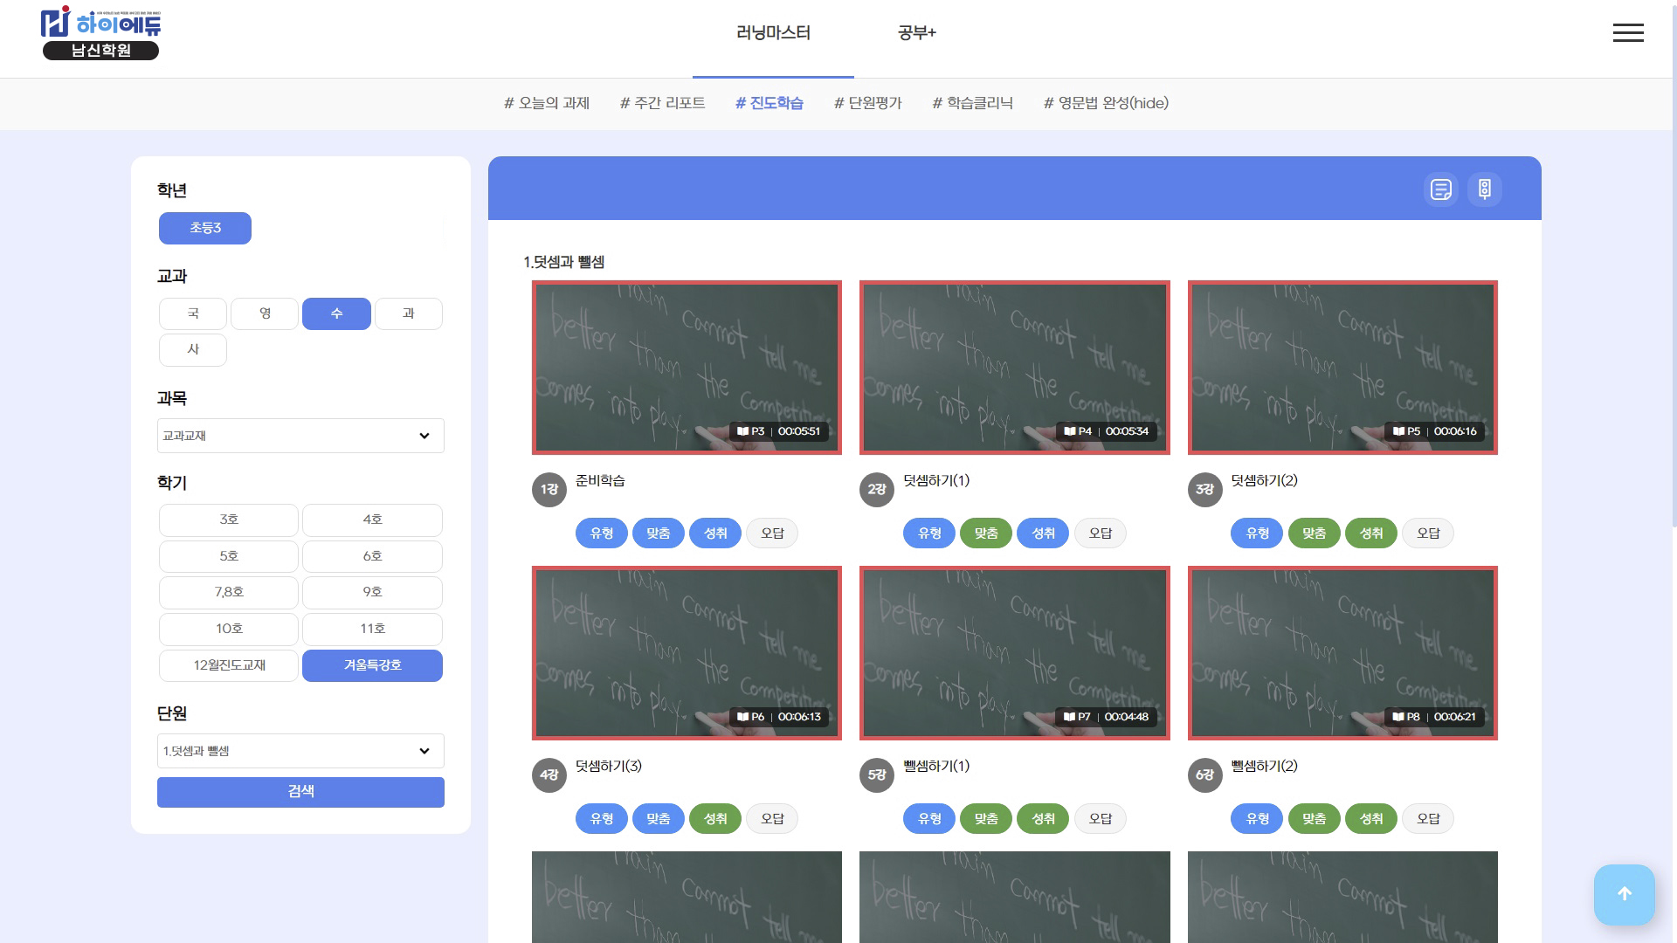This screenshot has height=943, width=1677.
Task: Select term 12월진도교재
Action: (229, 666)
